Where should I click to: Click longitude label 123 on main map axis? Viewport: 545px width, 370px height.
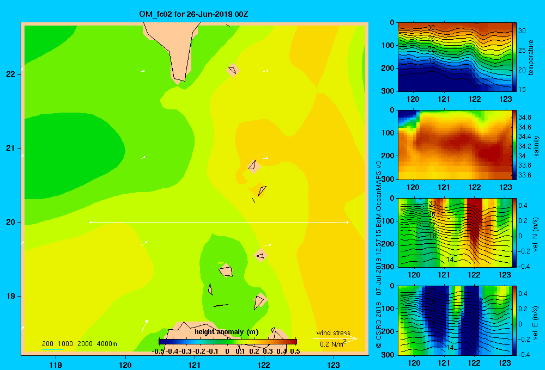click(334, 365)
